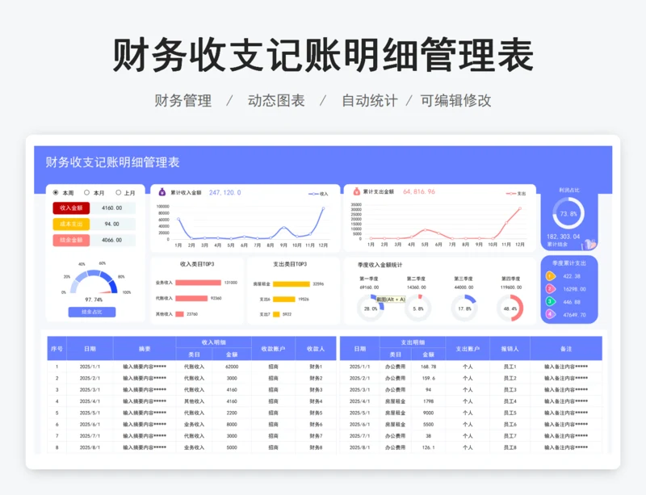Click the 第一季度 28.0% donut chart

coord(371,308)
